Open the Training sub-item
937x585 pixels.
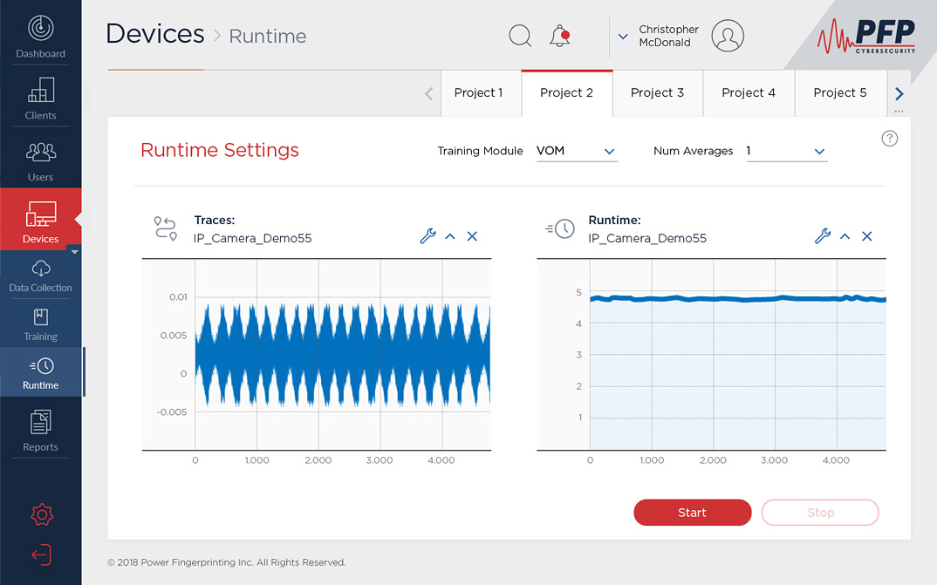point(41,326)
